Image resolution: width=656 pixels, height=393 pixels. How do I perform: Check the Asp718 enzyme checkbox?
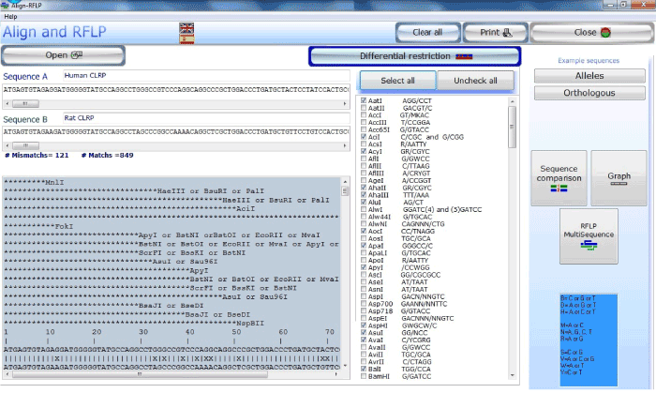364,310
